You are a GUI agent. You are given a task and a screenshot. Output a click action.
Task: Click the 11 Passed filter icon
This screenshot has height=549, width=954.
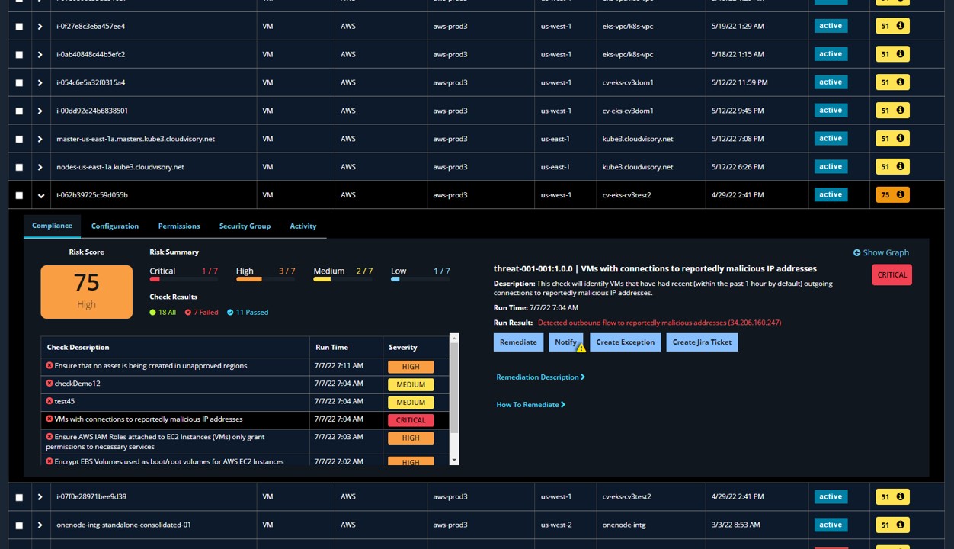pos(230,313)
